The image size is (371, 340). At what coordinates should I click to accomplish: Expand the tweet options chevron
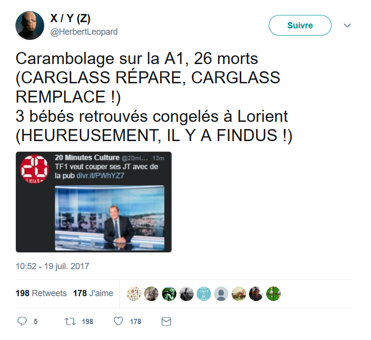pyautogui.click(x=347, y=26)
